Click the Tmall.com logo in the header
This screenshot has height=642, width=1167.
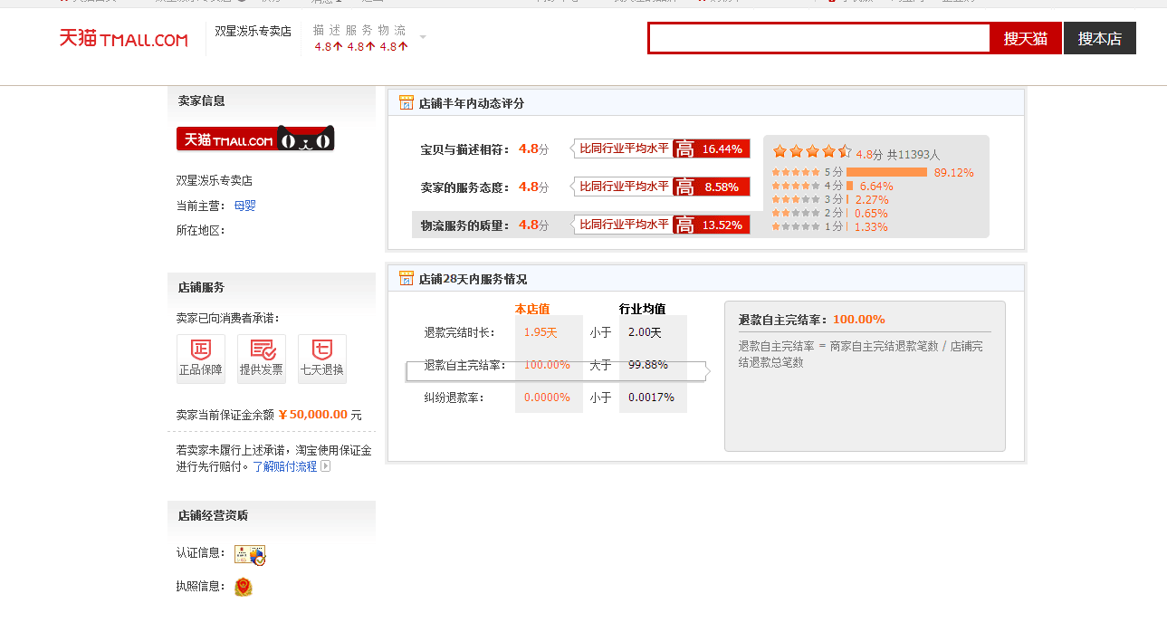click(124, 39)
